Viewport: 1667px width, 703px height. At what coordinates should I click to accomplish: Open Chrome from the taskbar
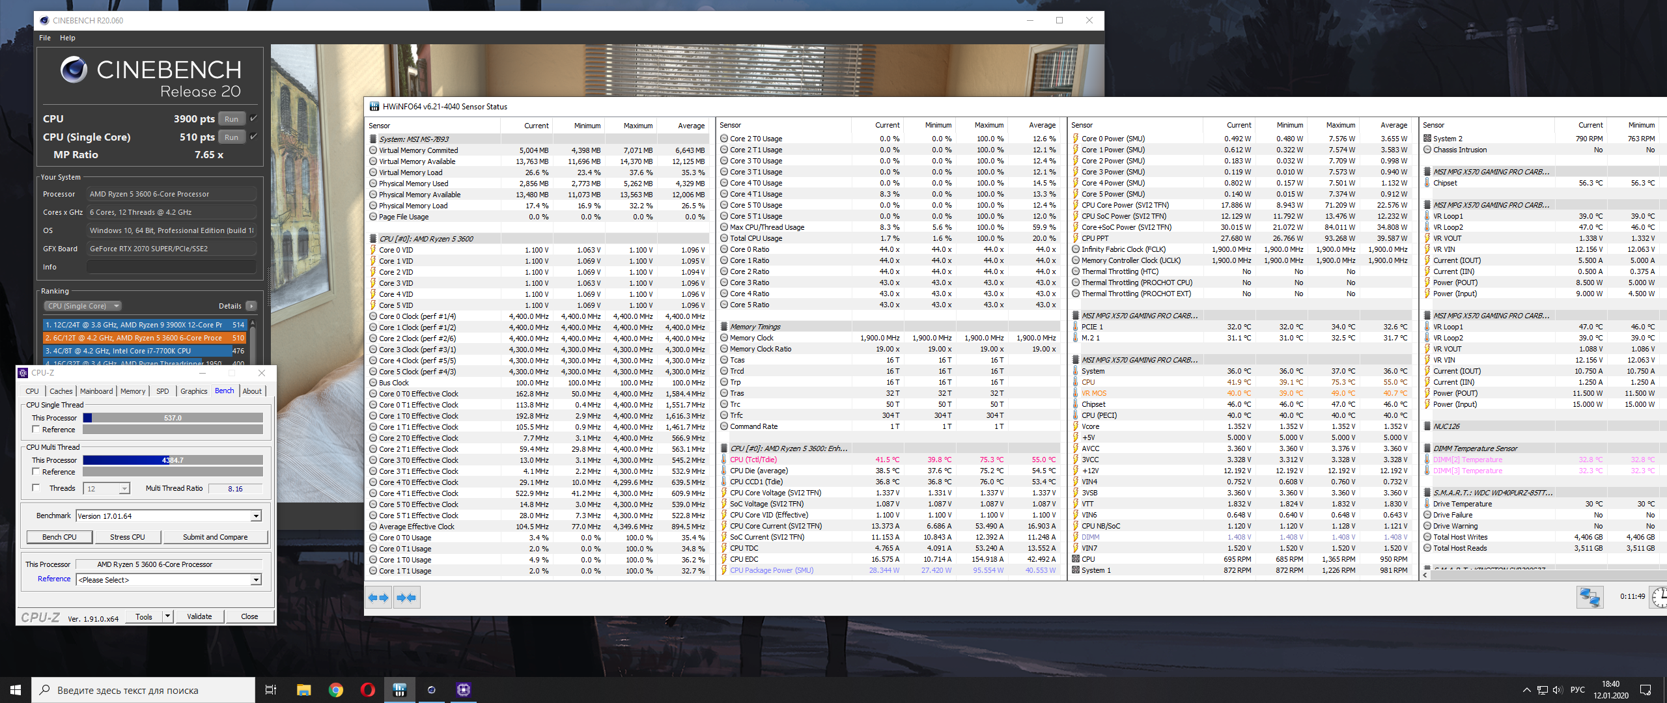[336, 690]
